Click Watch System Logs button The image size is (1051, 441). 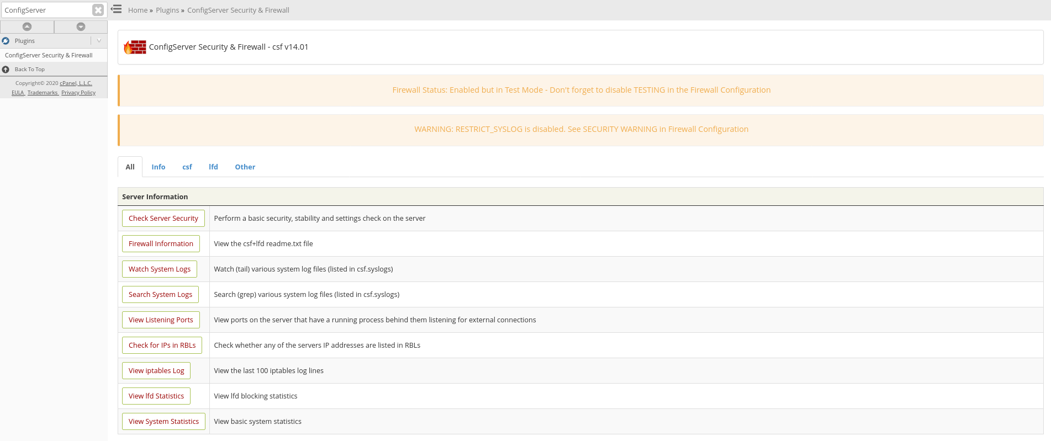[160, 269]
